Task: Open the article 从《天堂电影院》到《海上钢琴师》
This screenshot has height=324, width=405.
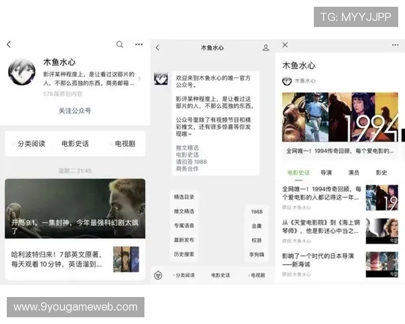Action: coord(321,227)
